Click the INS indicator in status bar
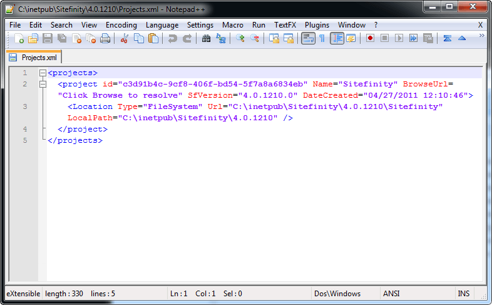Screen dimensions: 492x305 coord(464,294)
